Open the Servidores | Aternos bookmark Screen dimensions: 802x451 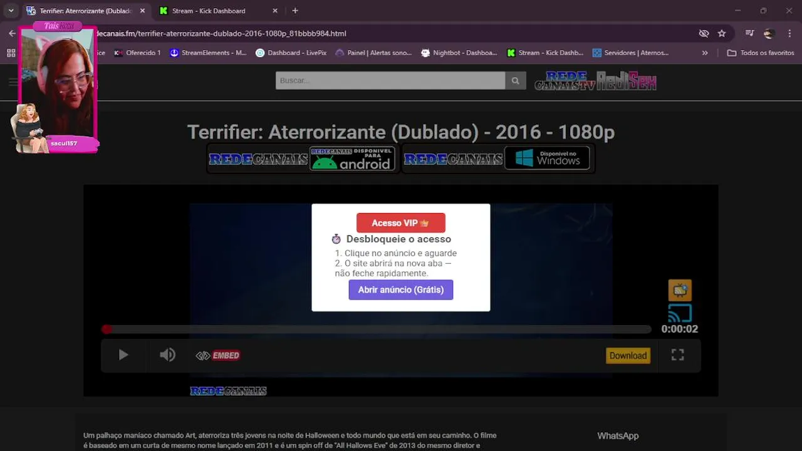[630, 53]
